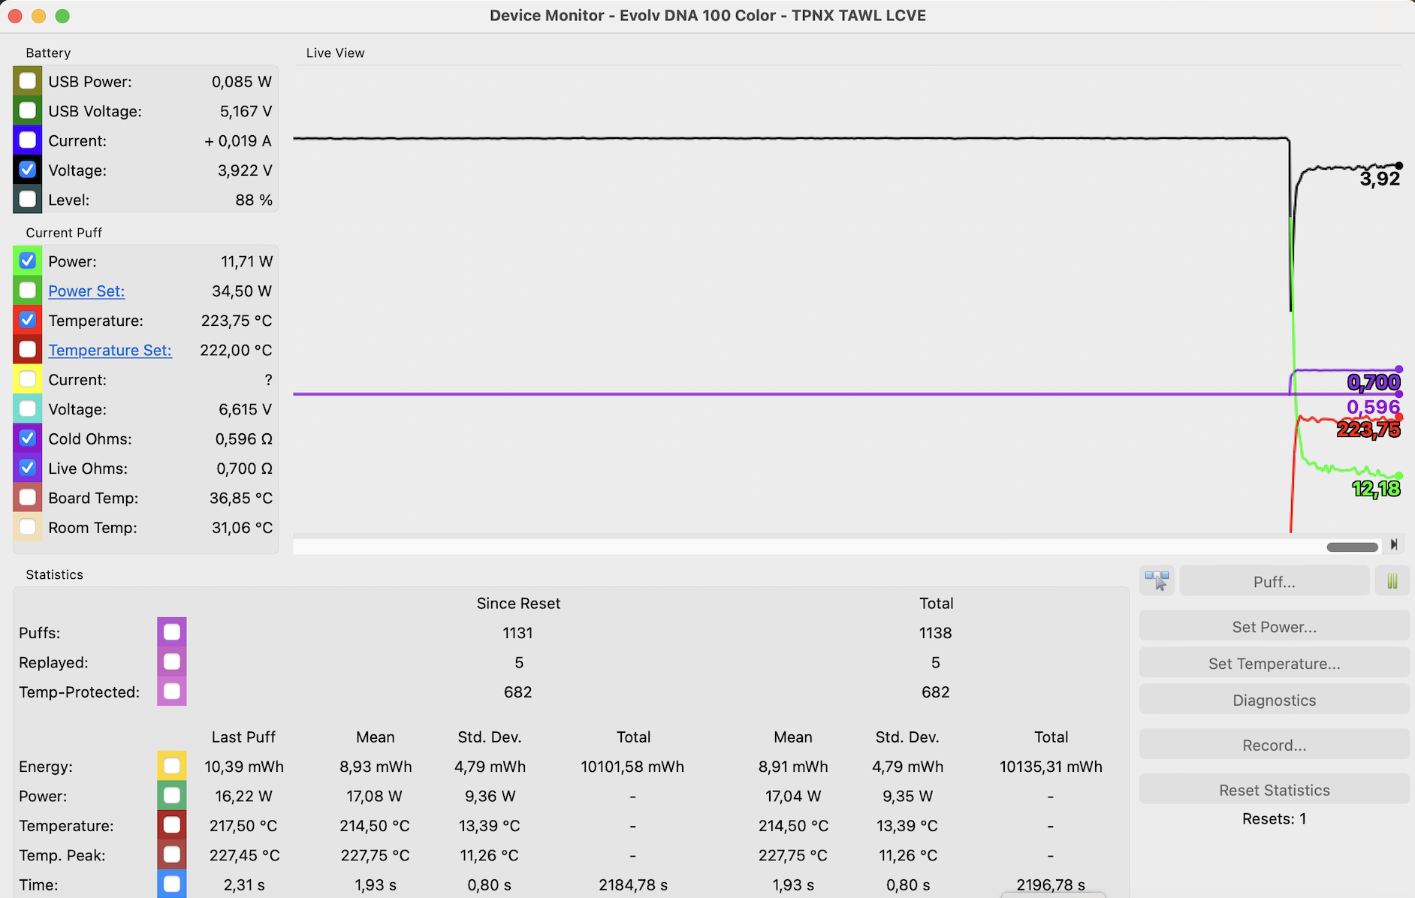
Task: Click the live view horizontal scrollbar thumb
Action: [1352, 547]
